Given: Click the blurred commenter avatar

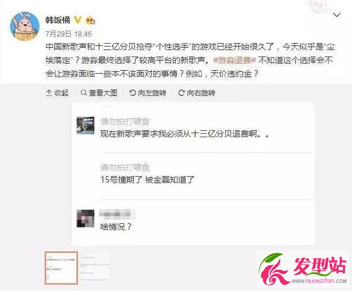Looking at the screenshot, I should pos(85,219).
